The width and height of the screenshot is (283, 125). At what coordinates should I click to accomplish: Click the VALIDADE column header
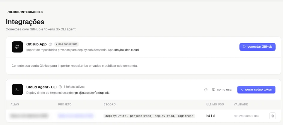tap(241, 104)
